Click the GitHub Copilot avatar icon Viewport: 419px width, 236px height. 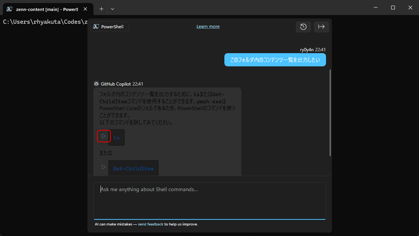coord(96,84)
